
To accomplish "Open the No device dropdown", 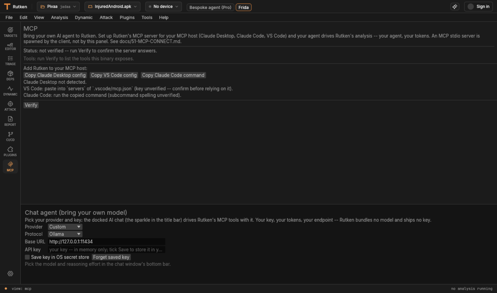I will [163, 7].
